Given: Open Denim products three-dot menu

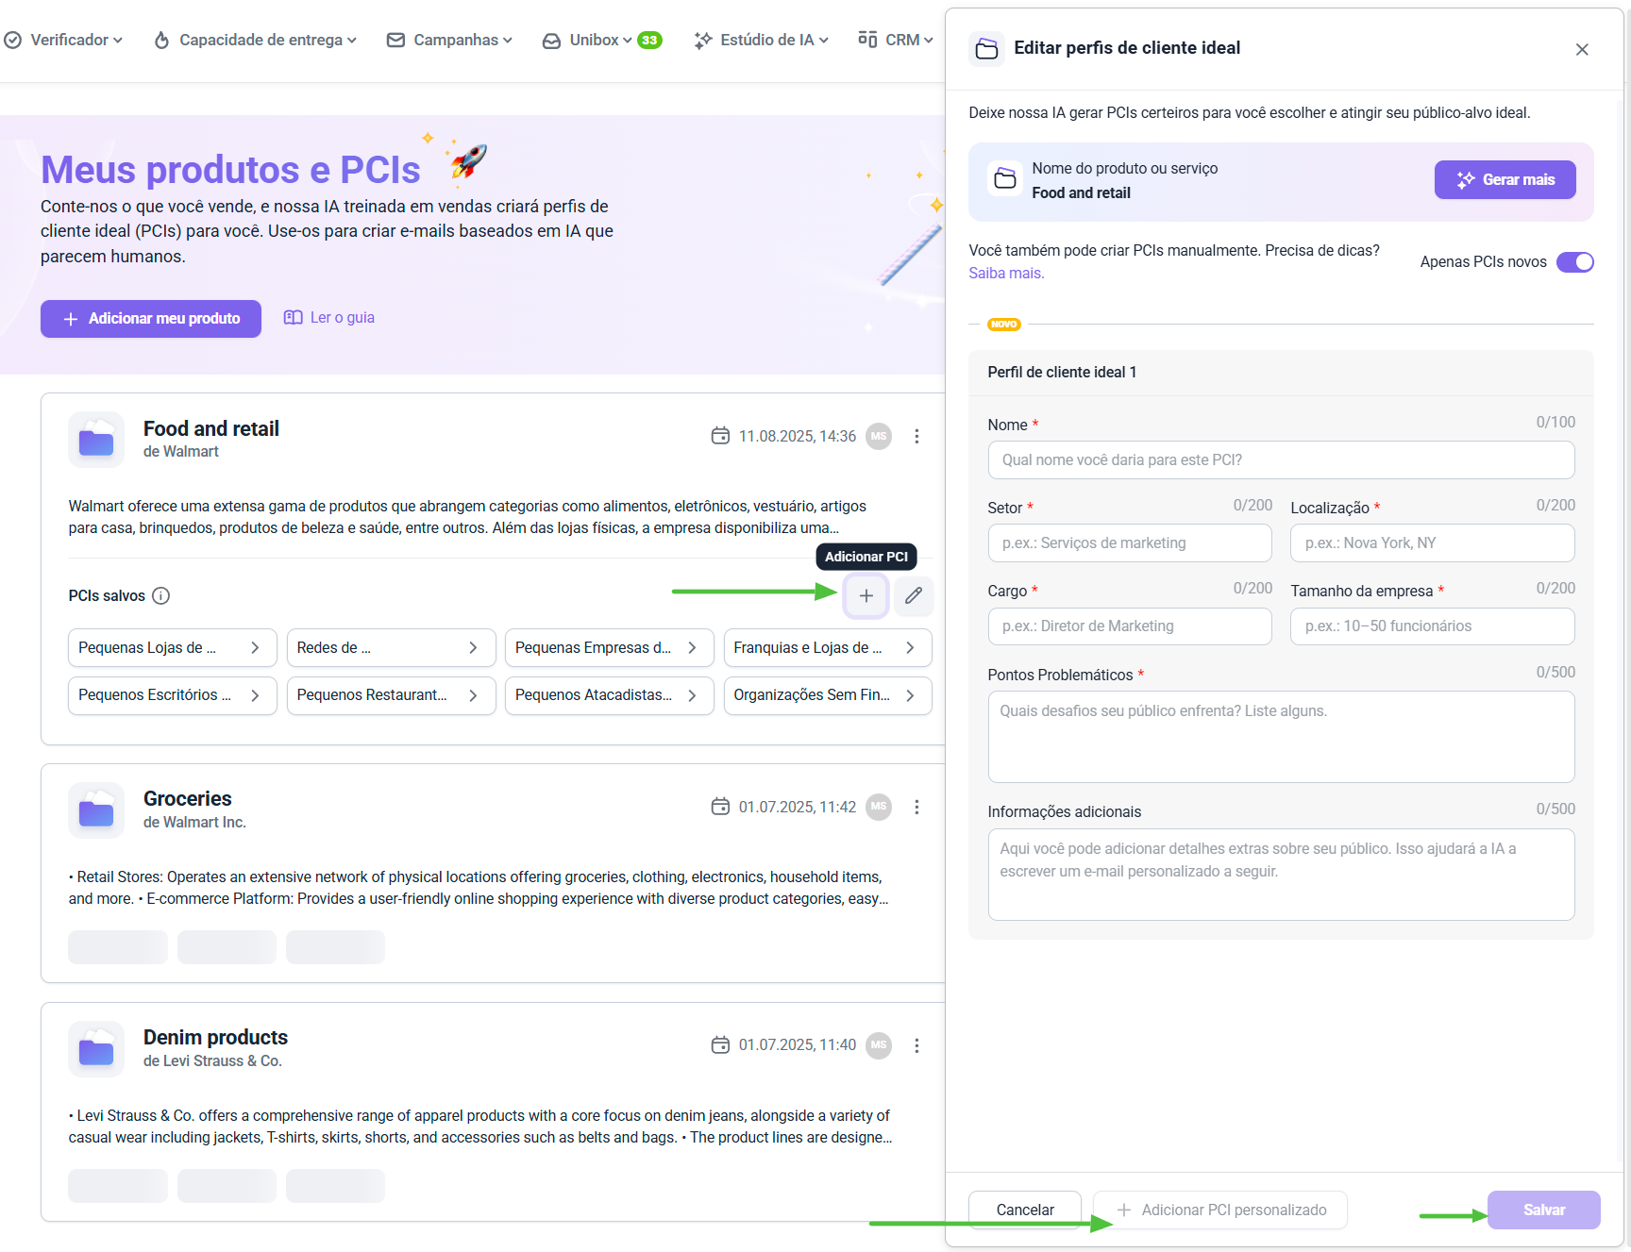Looking at the screenshot, I should (x=916, y=1045).
